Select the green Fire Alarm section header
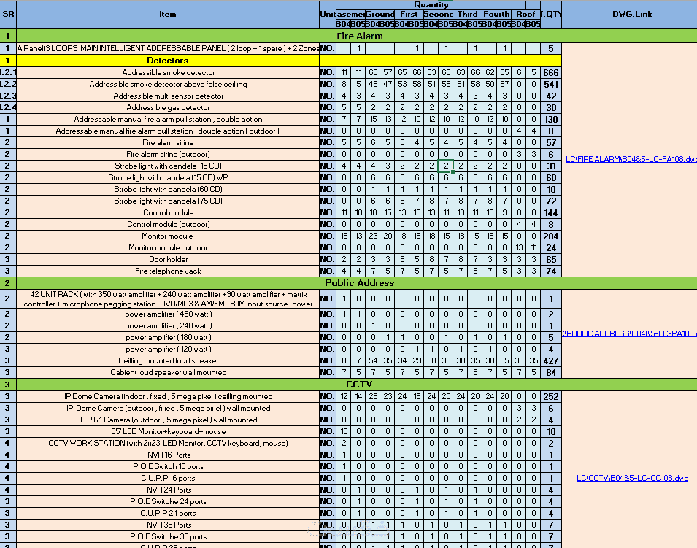Viewport: 697px width, 548px height. (359, 36)
